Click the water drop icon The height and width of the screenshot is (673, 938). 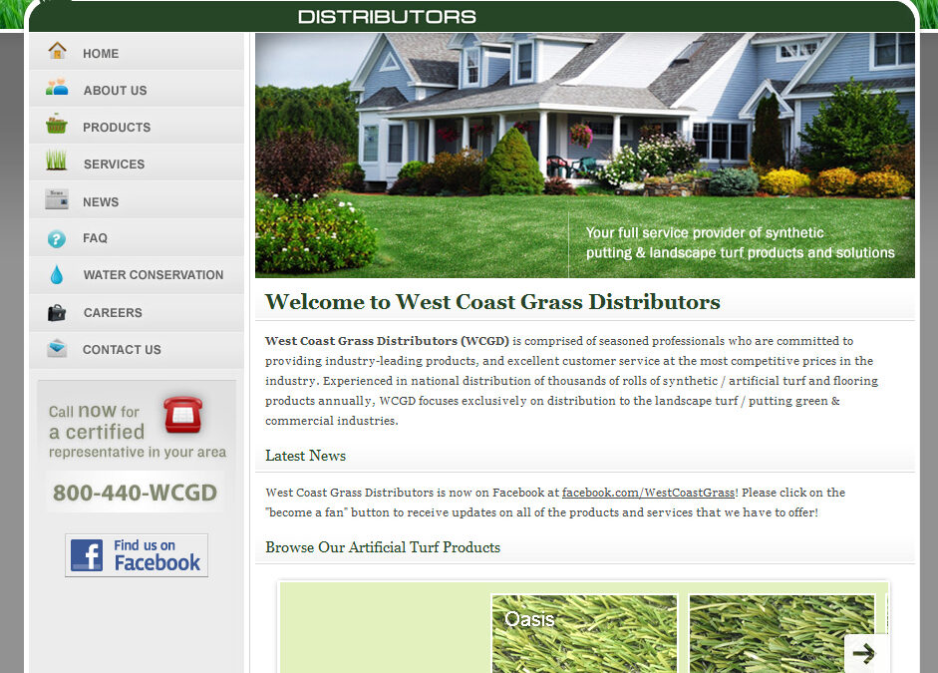click(56, 274)
